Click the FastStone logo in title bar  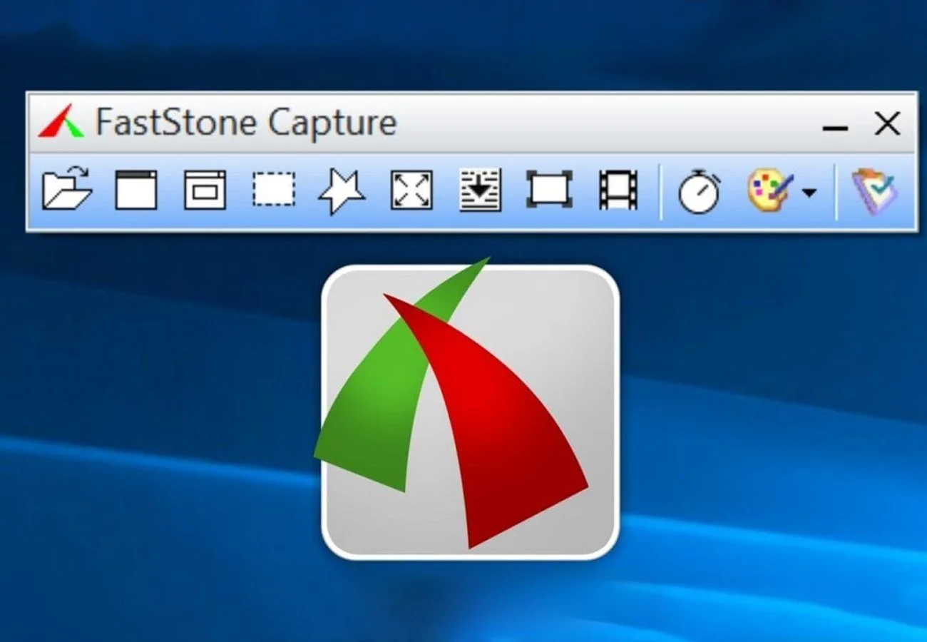[x=61, y=121]
